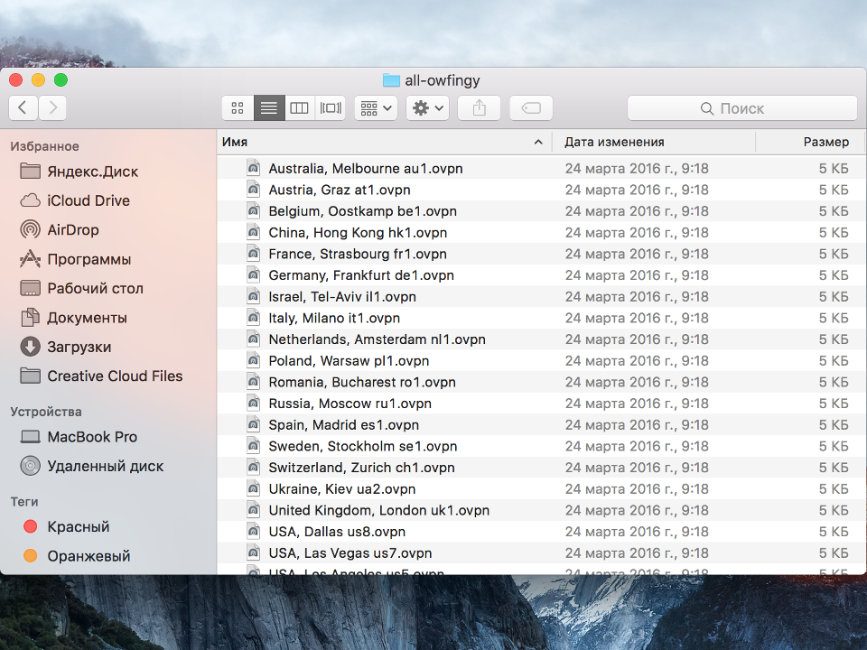Select Spain, Madrid es1.ovpn file
867x650 pixels.
(x=541, y=424)
